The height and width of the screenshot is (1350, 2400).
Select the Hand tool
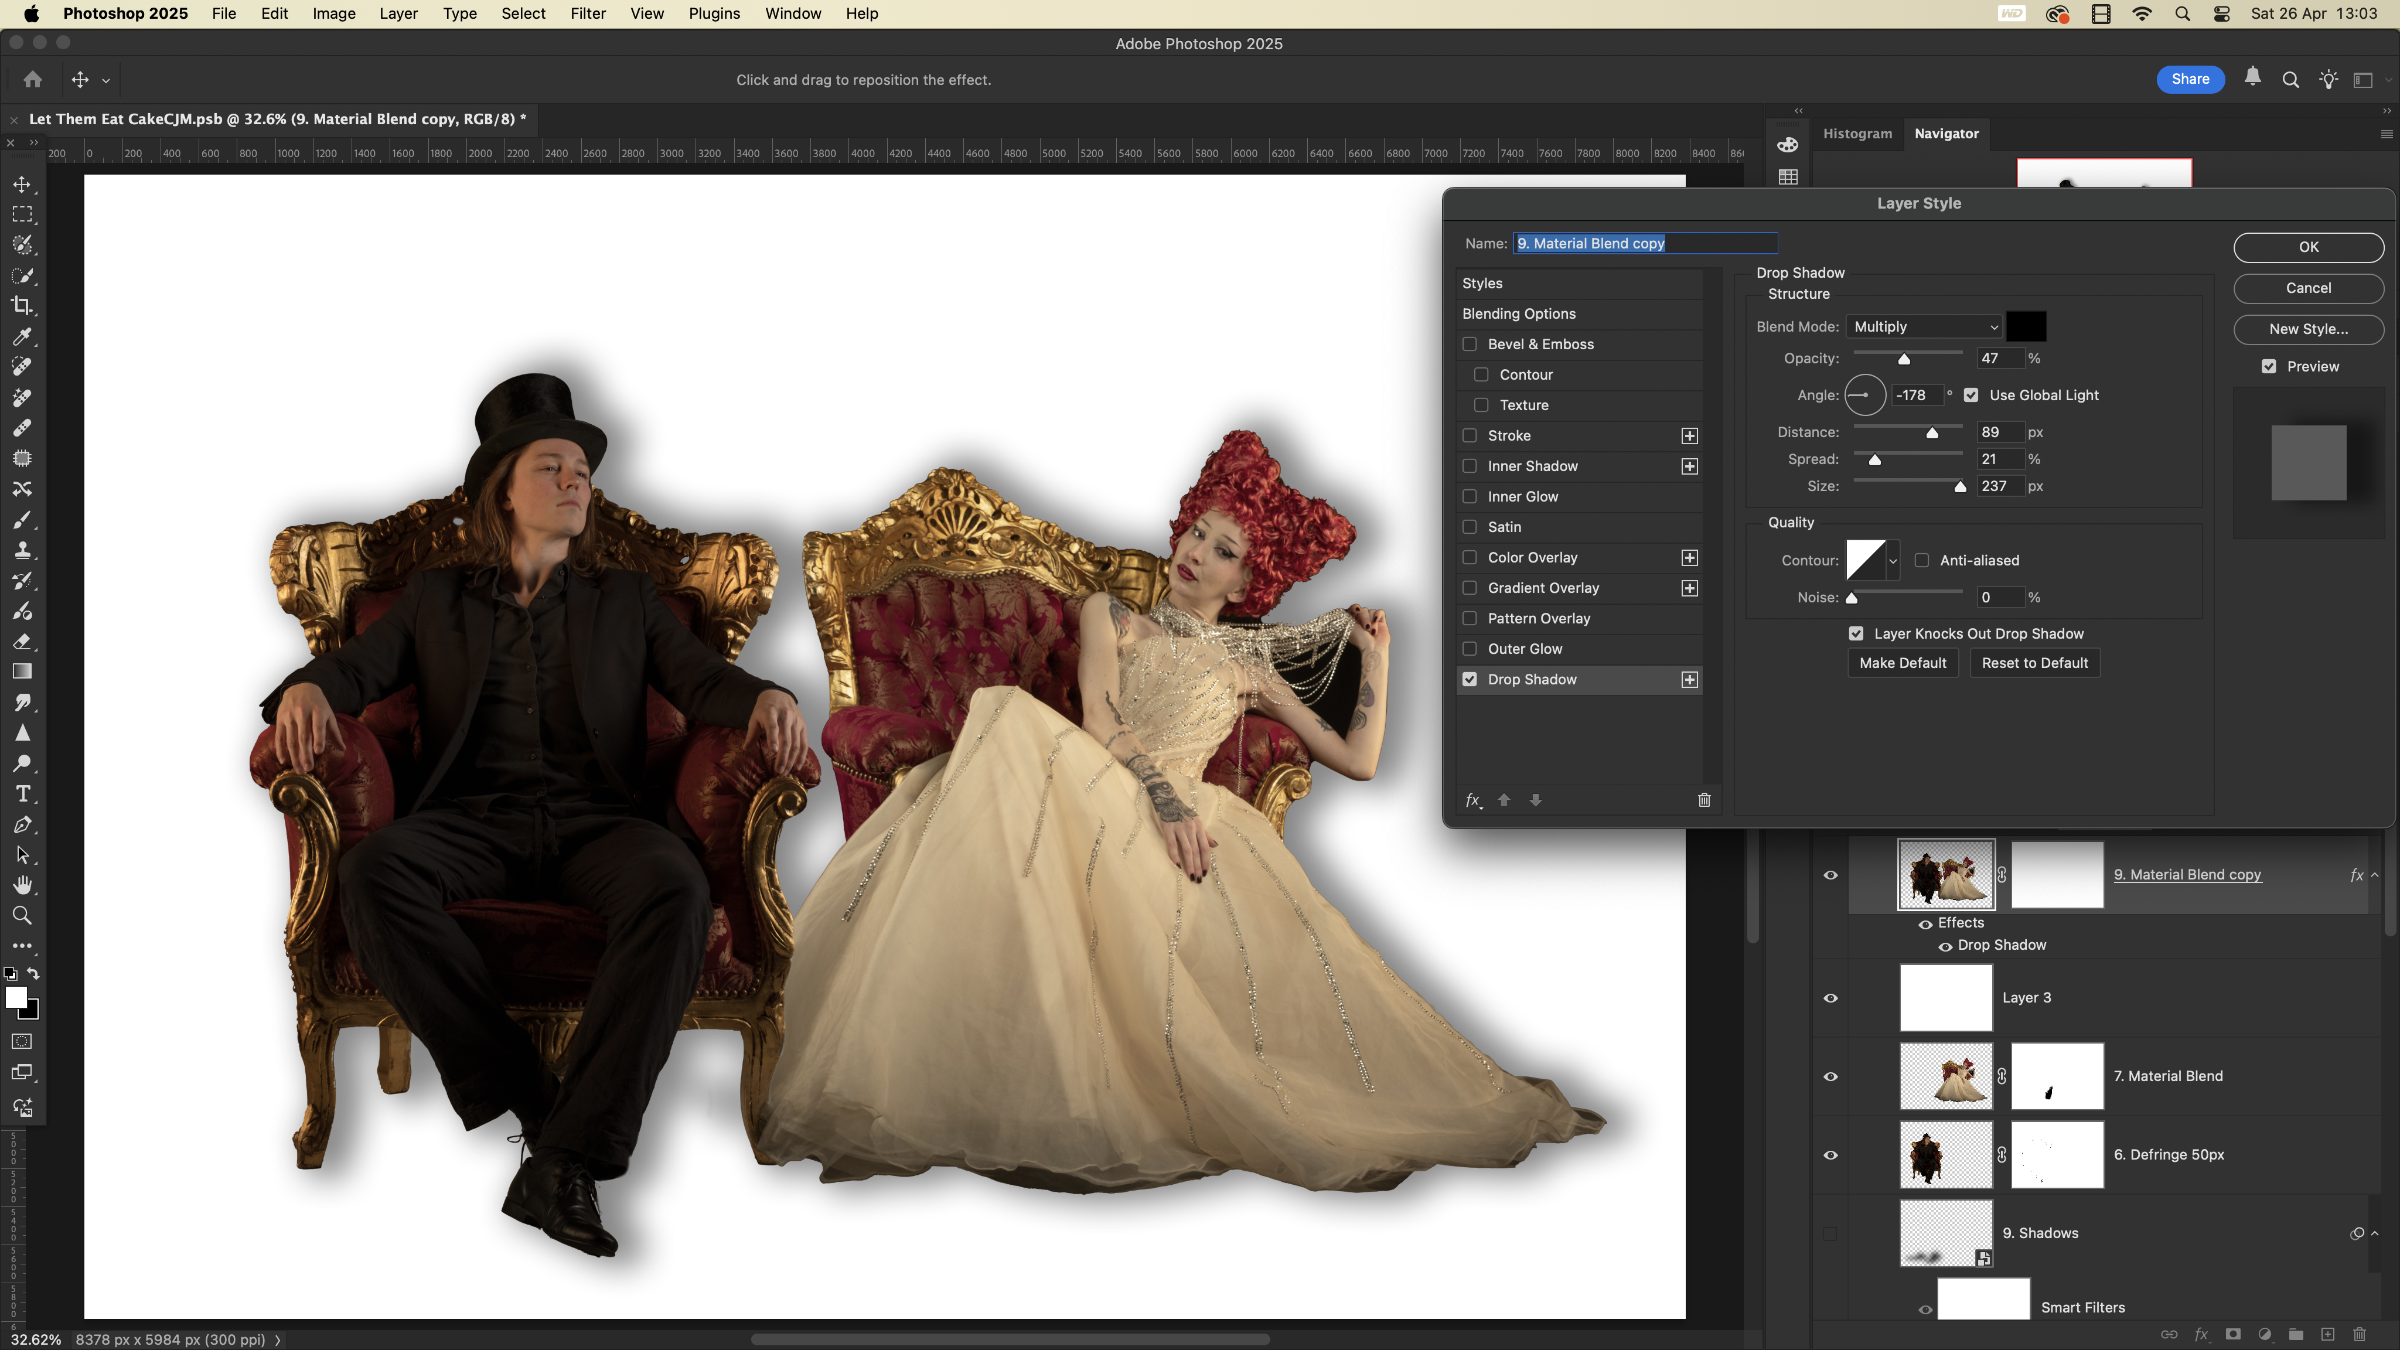[22, 885]
